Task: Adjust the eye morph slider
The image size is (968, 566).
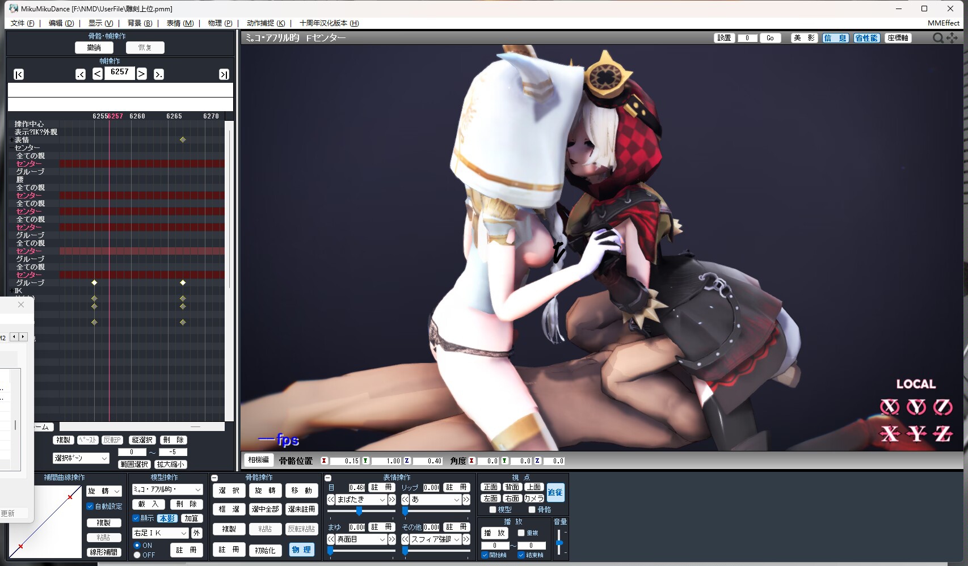Action: 359,511
